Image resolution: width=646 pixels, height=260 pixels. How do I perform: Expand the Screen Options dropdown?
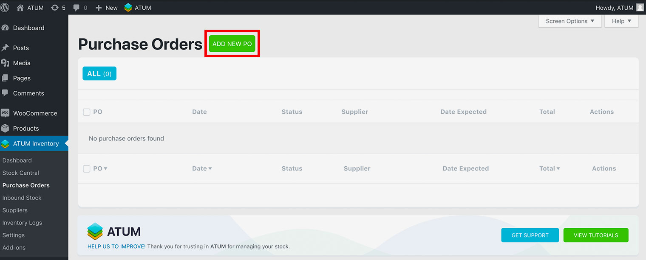570,21
